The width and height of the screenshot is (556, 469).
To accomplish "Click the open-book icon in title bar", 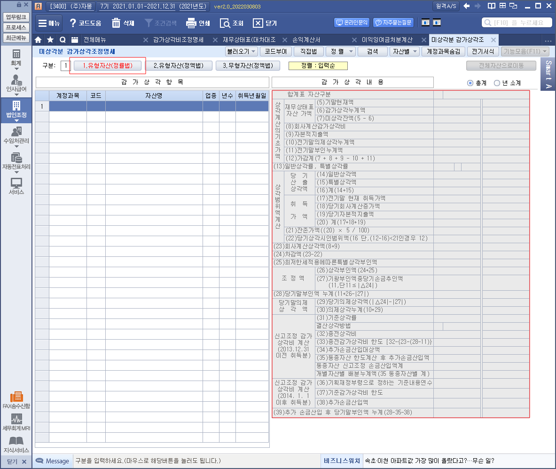I will point(492,6).
